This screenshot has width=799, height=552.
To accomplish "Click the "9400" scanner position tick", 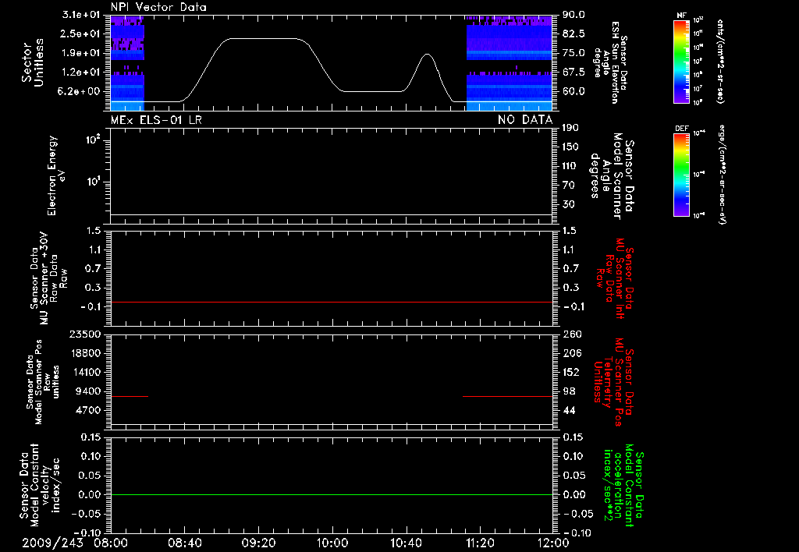I will pos(88,391).
